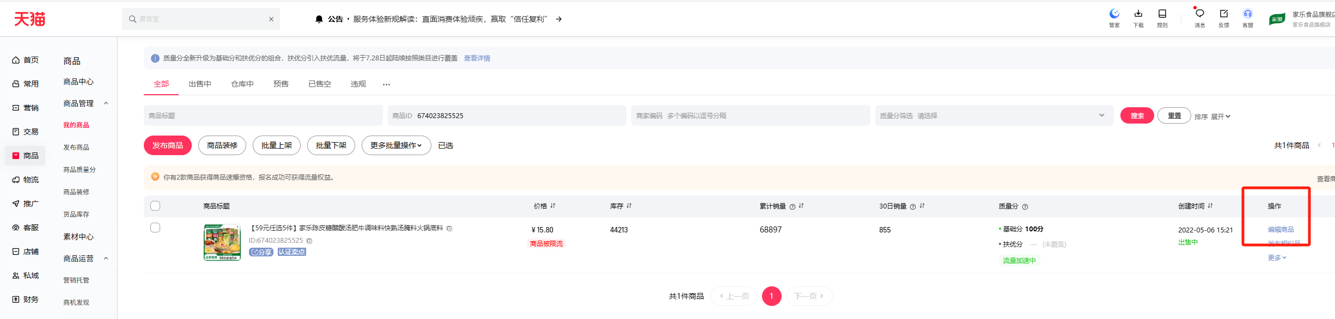Expand 更多 actions for the product
Image resolution: width=1335 pixels, height=319 pixels.
[1277, 257]
